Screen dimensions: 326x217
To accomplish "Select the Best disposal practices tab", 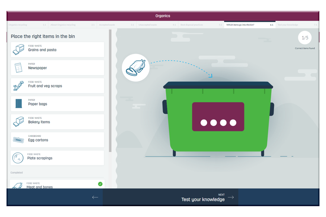I will [x=201, y=25].
